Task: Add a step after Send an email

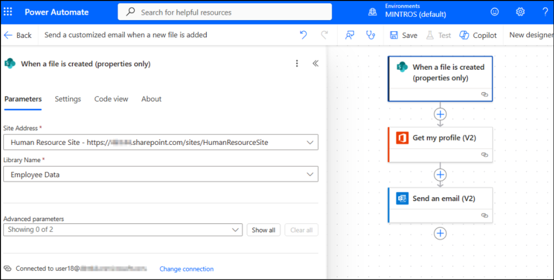Action: (x=440, y=234)
